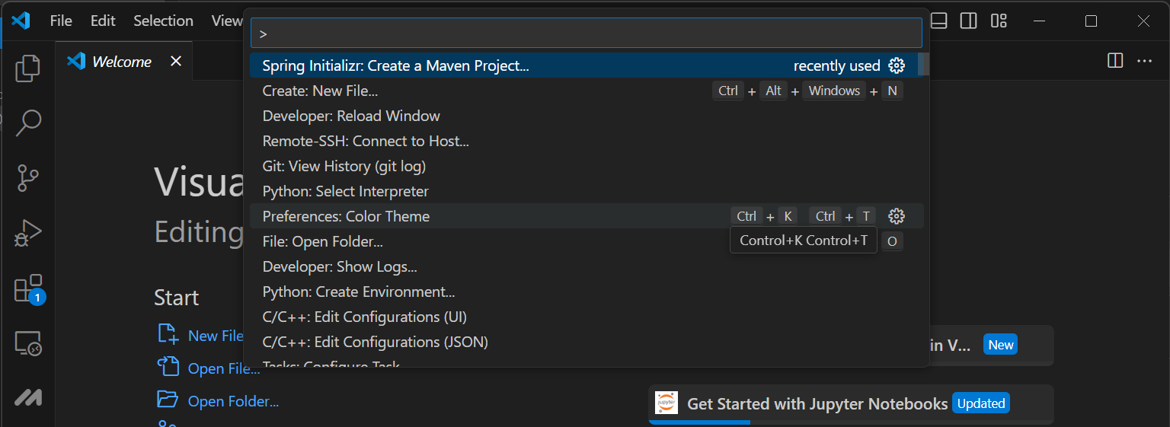
Task: Open the File menu
Action: 61,21
